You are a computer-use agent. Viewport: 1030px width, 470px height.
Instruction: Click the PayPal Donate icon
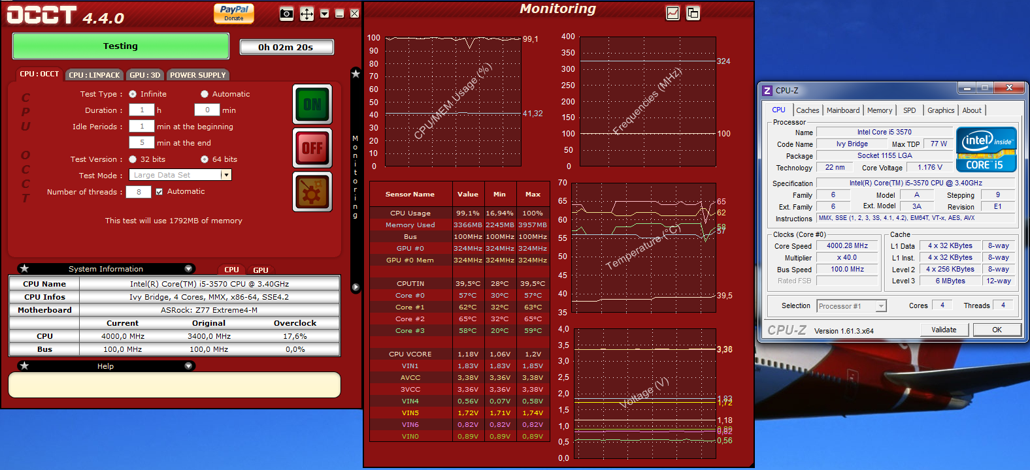[234, 13]
